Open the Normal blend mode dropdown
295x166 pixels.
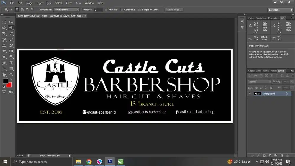[x=260, y=82]
